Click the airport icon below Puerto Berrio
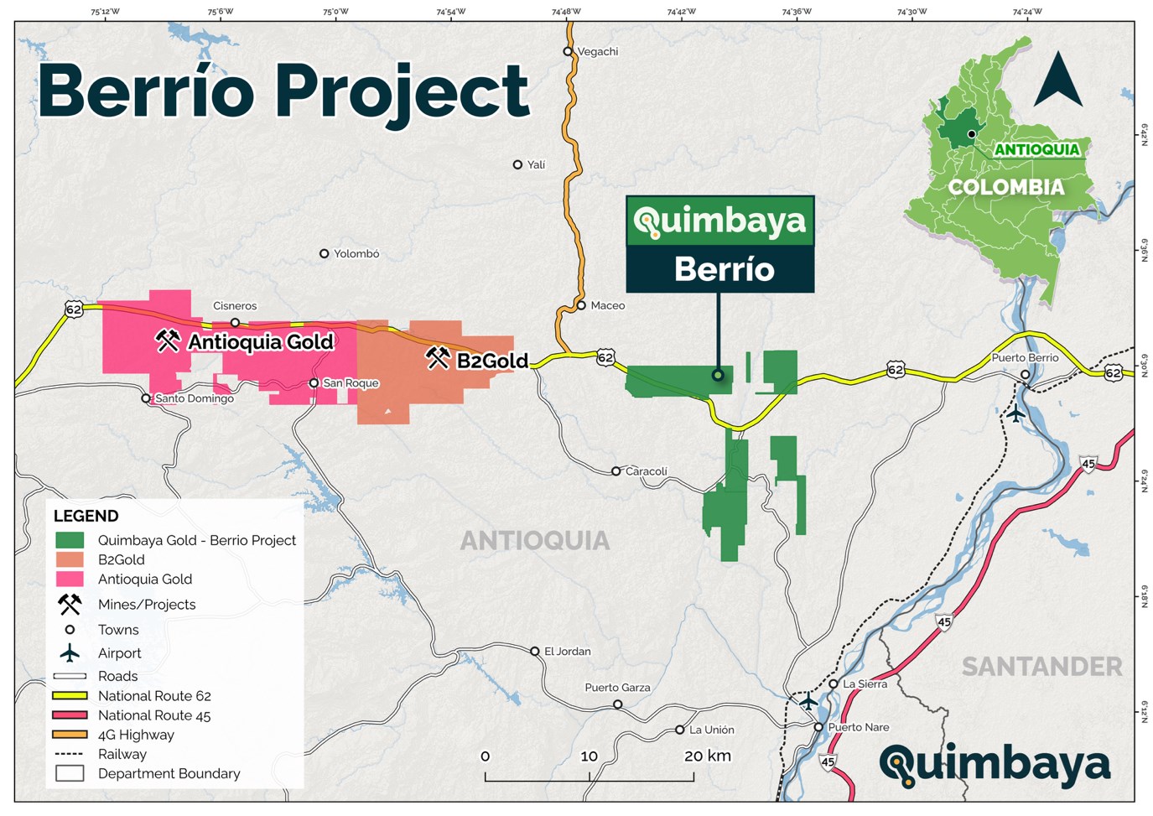This screenshot has height=816, width=1153. coord(1016,413)
